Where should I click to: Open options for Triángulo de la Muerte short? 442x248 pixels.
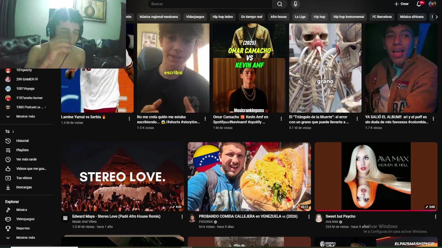pos(357,118)
